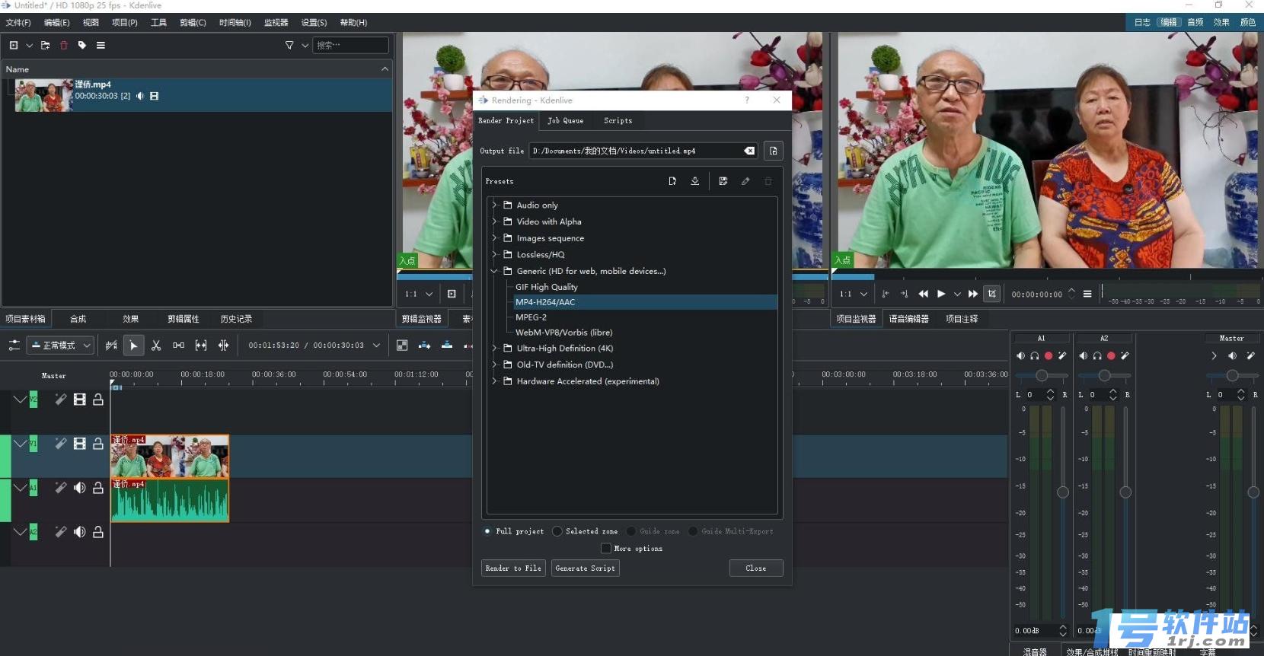Expand Hardware Accelerated presets
This screenshot has height=656, width=1264.
coord(494,381)
